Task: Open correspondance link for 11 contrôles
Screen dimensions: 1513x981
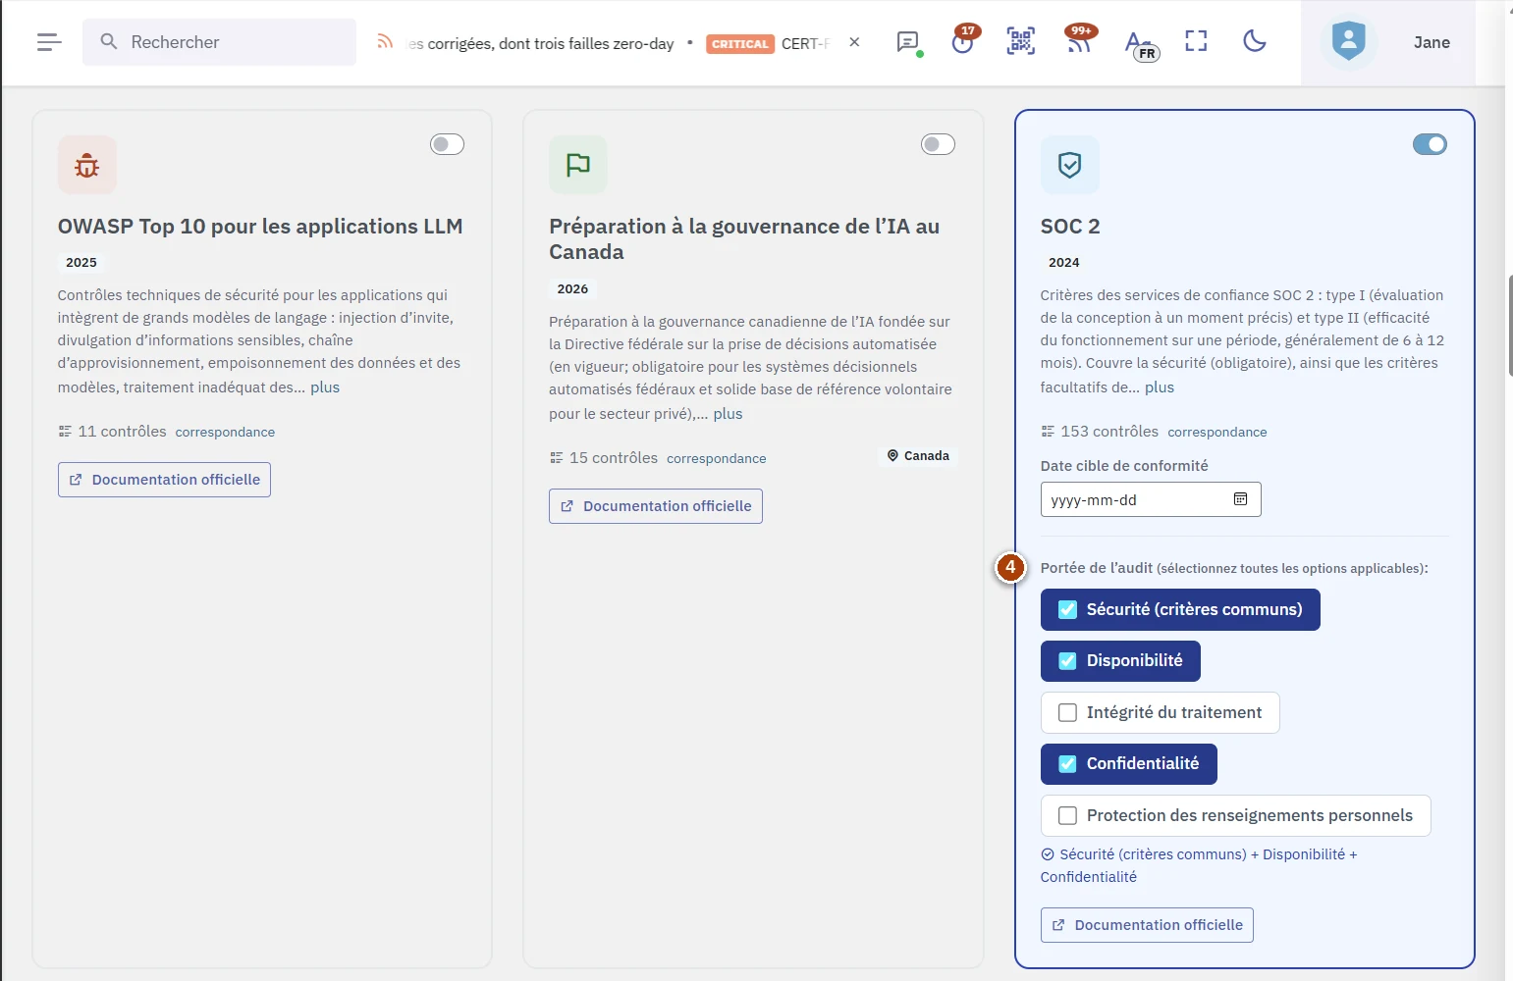Action: (225, 432)
